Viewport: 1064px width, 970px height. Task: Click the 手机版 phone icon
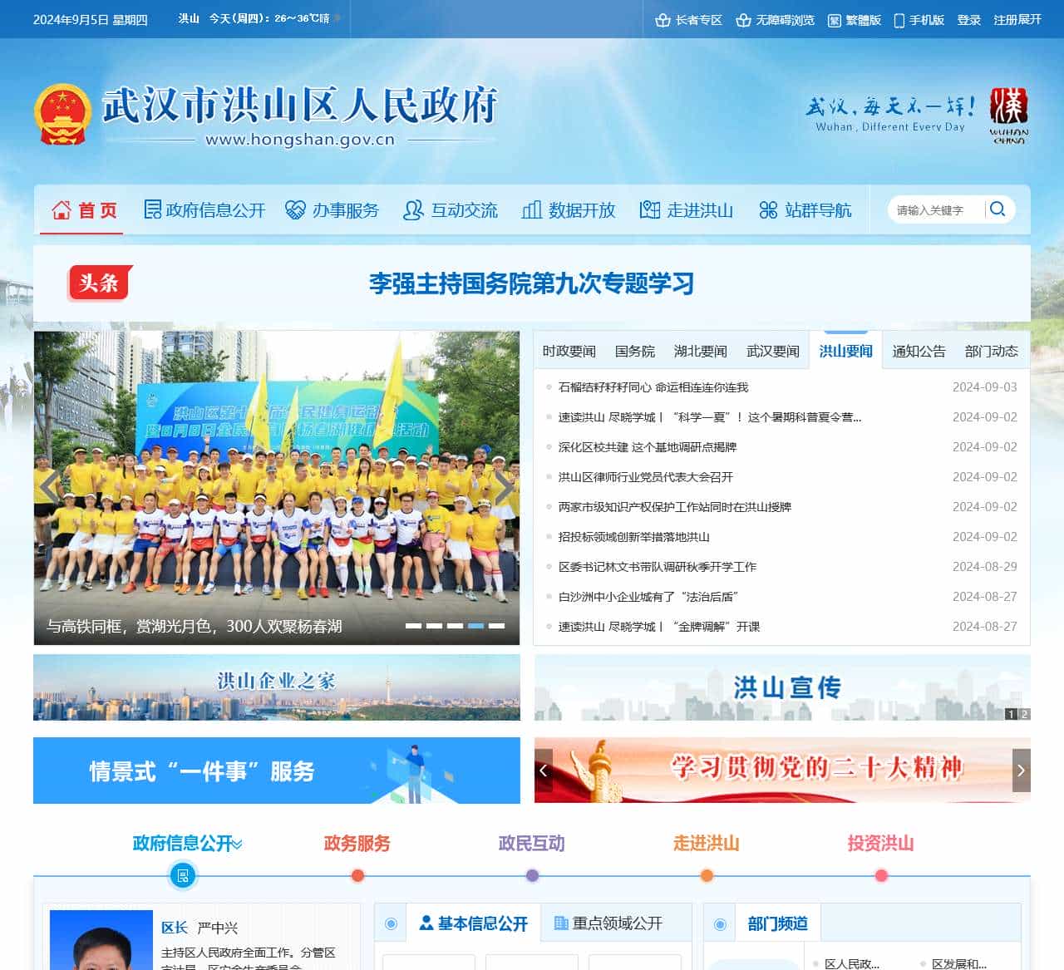coord(899,20)
